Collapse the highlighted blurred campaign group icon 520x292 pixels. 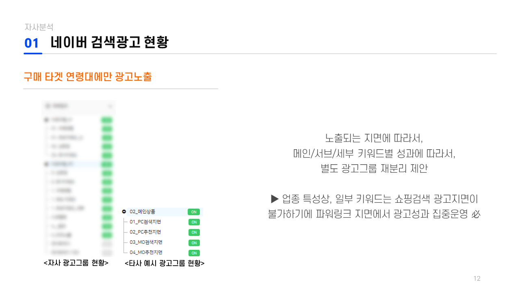(x=46, y=164)
